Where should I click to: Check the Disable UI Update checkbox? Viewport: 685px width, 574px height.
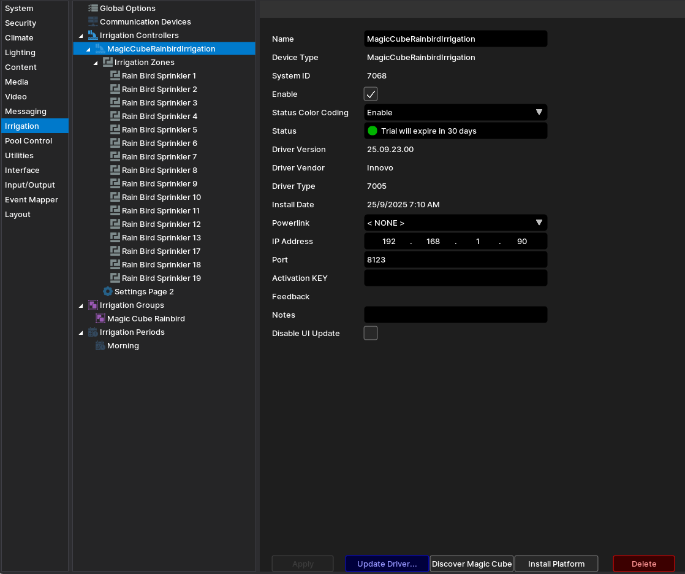pos(371,334)
